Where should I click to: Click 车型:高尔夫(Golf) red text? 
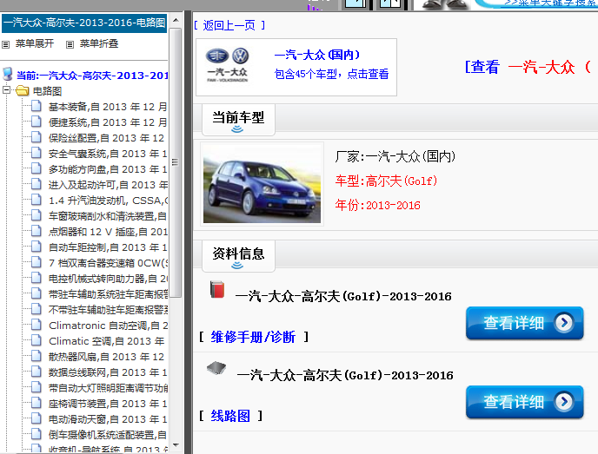(386, 181)
